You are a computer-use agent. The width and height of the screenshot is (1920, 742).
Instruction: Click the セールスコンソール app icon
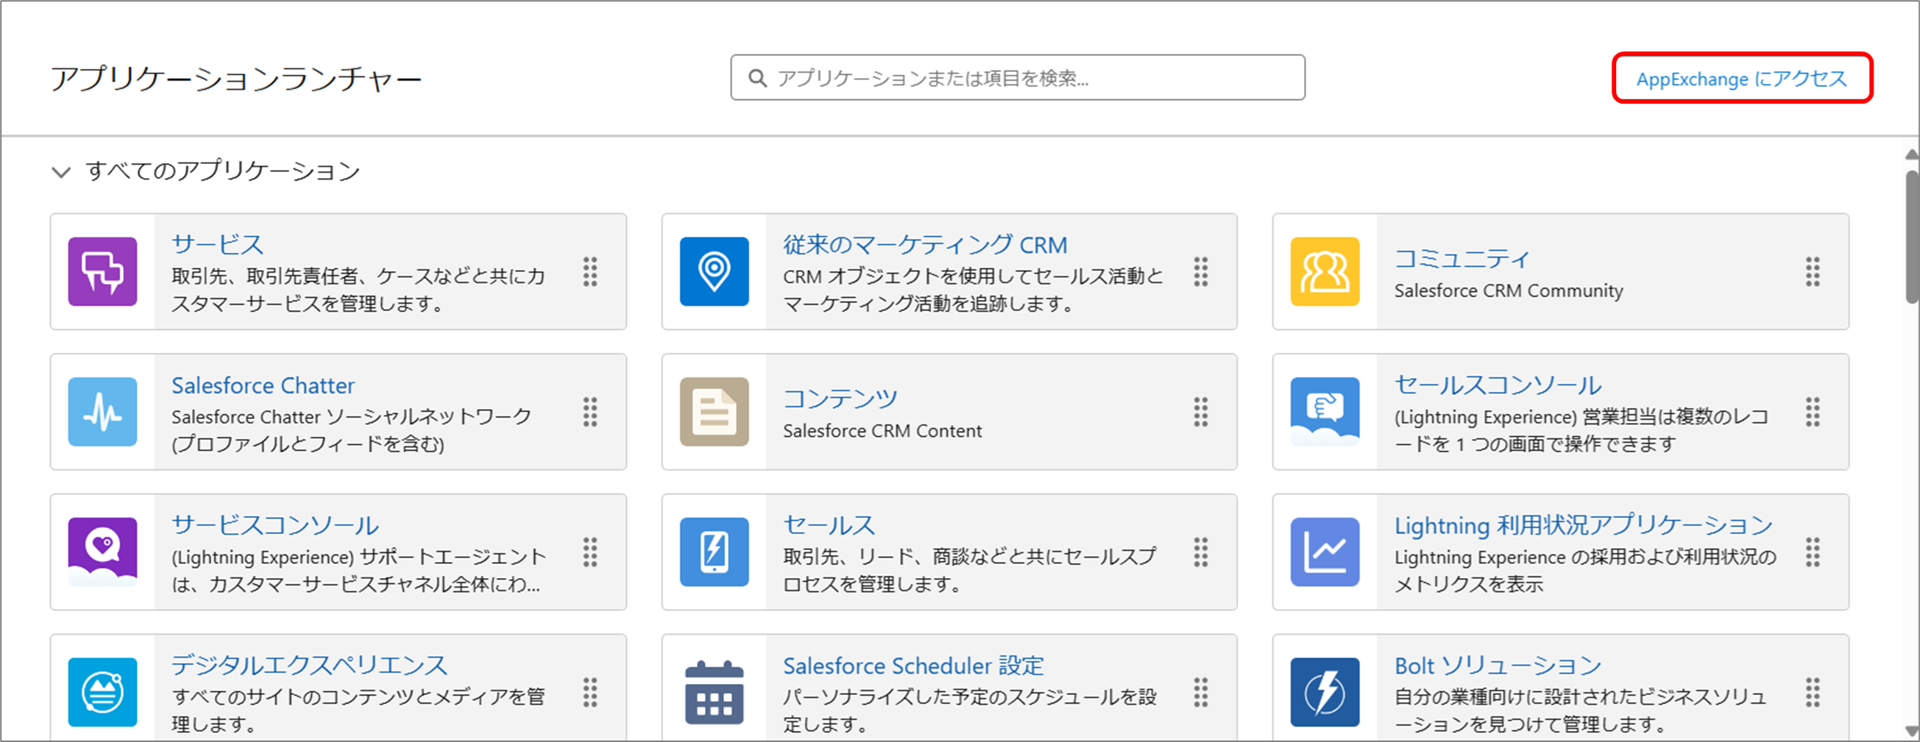(1325, 412)
